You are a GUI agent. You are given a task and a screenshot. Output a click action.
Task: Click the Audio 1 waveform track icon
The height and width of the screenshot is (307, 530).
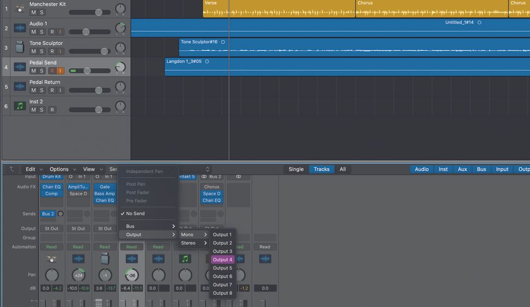point(20,28)
